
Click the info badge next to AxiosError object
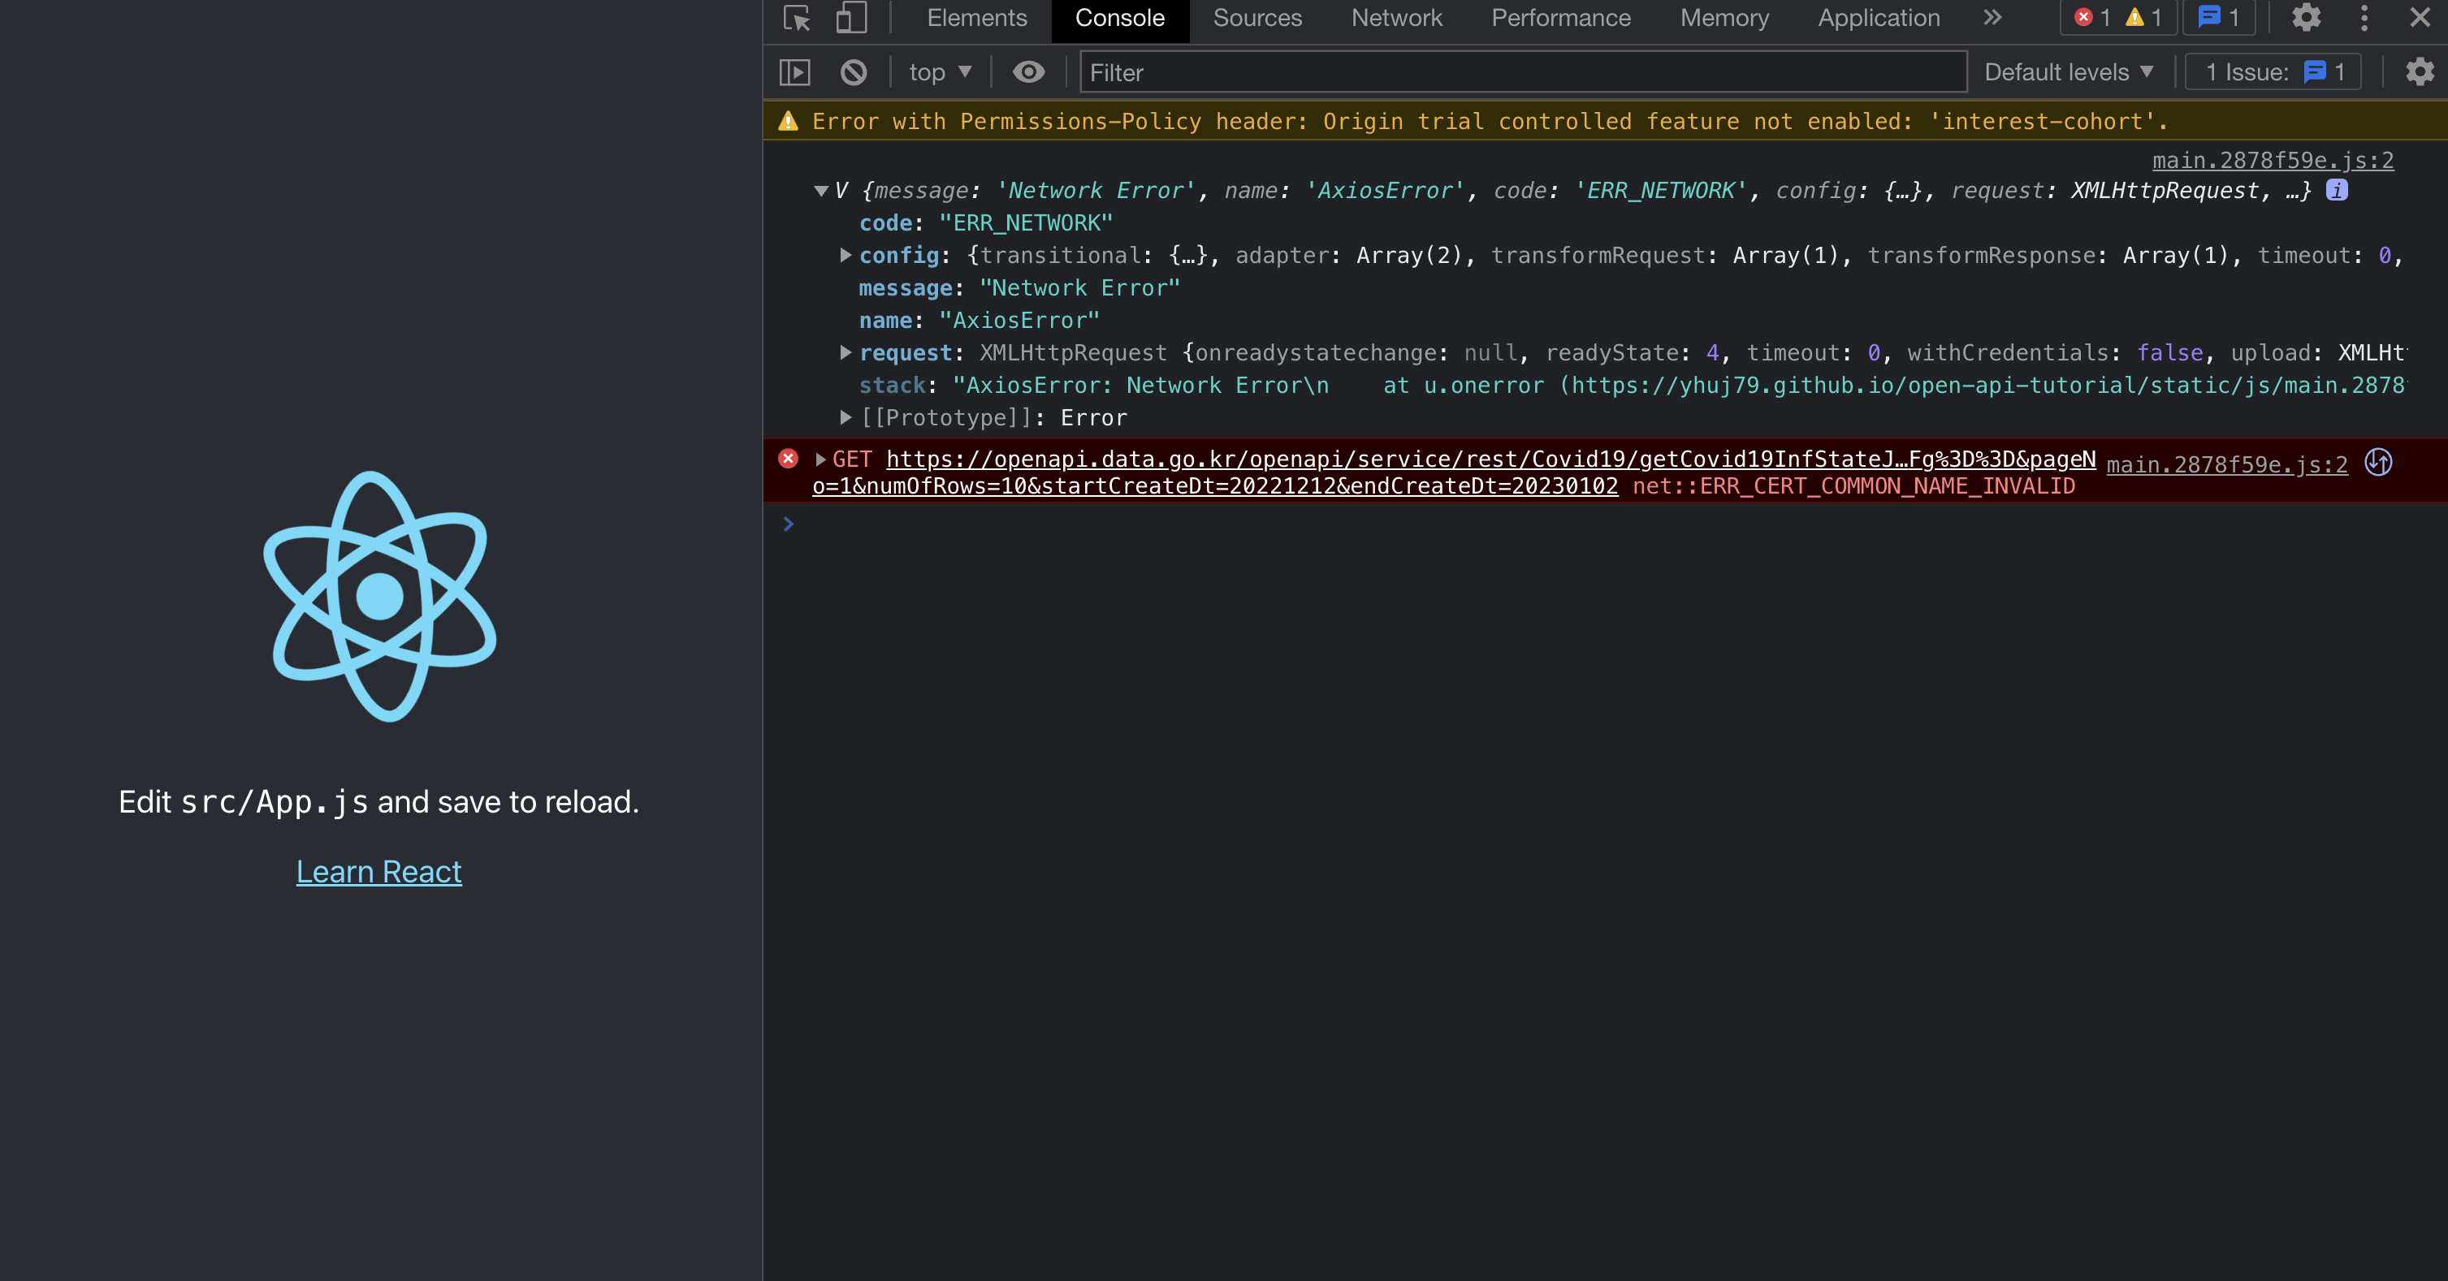[2337, 190]
